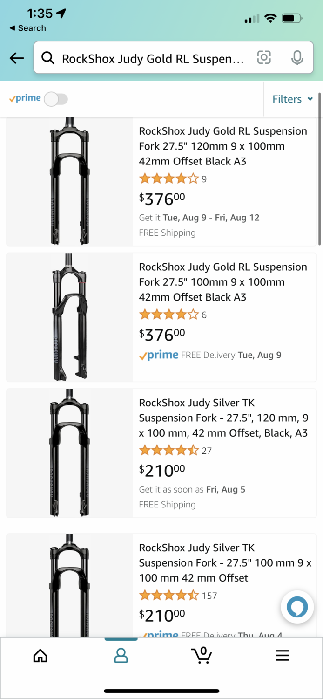Open Judy Silver TK 120 mm listing
Screen dimensions: 323x699
coord(223,418)
